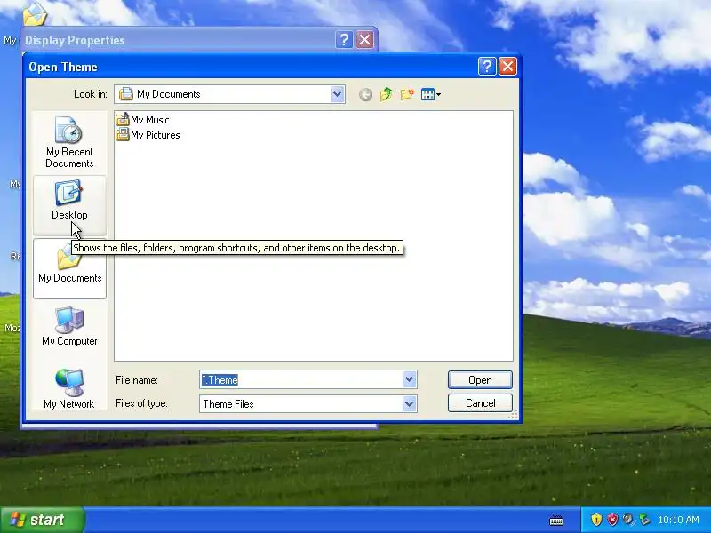Click the Open button
Image resolution: width=711 pixels, height=533 pixels.
pos(480,380)
